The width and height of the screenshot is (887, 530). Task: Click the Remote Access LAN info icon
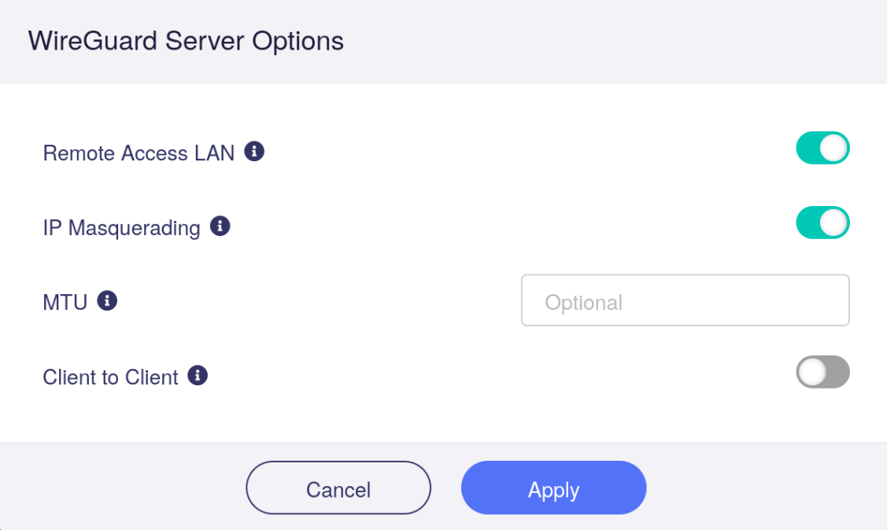pyautogui.click(x=254, y=152)
